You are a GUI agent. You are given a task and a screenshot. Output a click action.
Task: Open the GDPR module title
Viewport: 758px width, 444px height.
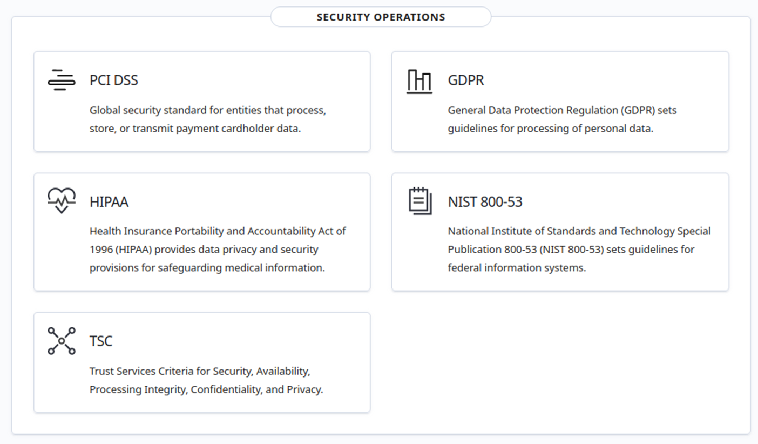(466, 80)
